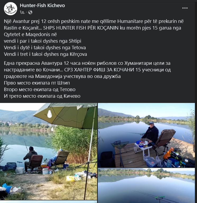Click the globe public audience icon
Screen dimensions: 197x203
(30, 12)
